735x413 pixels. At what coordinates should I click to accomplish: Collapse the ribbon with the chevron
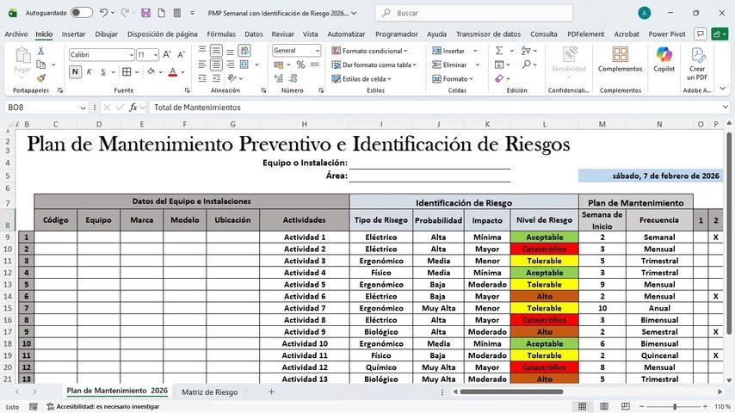(x=722, y=89)
